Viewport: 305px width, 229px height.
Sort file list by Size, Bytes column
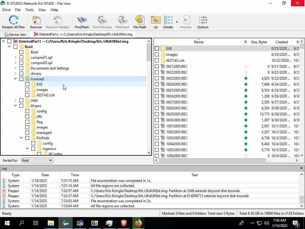tap(259, 42)
